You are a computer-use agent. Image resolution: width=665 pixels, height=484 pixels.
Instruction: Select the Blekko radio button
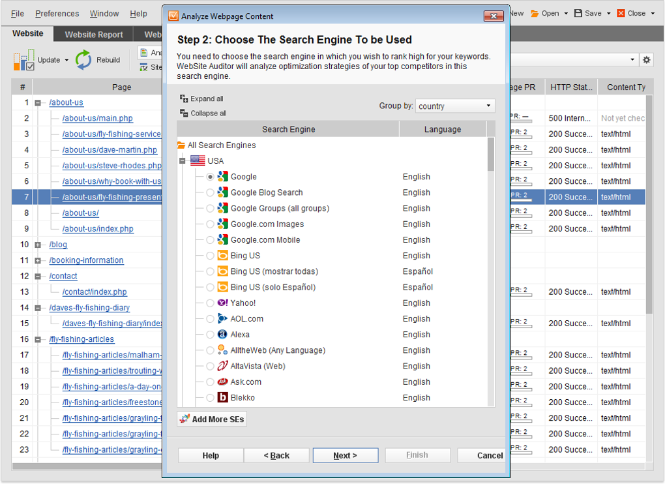pos(210,397)
